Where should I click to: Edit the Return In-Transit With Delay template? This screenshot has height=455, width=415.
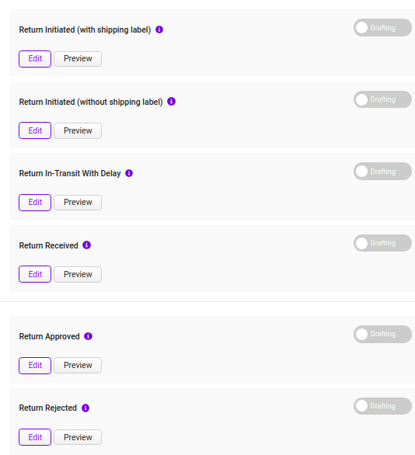[35, 203]
